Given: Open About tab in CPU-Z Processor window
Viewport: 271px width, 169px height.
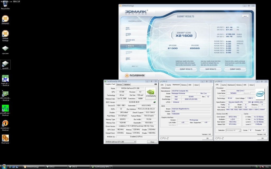Looking at the screenshot, I should 251,85.
